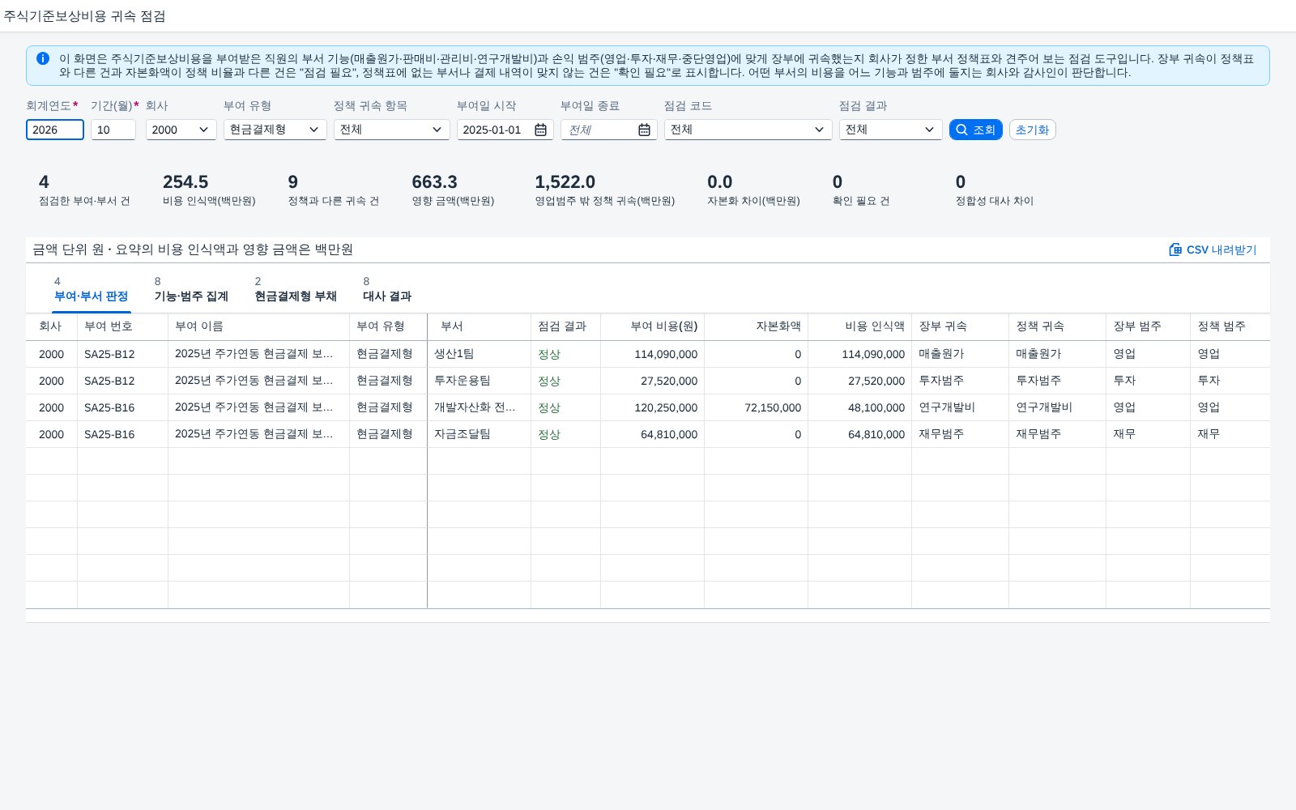The height and width of the screenshot is (810, 1296).
Task: Select the 생산1팀 row department cell
Action: point(479,354)
